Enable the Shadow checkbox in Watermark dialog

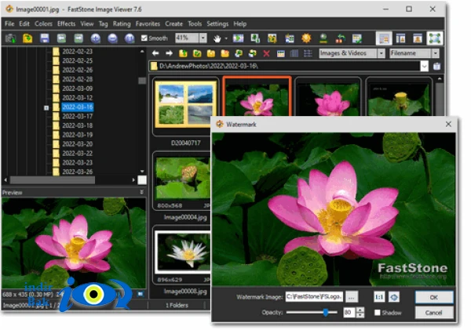tap(378, 313)
